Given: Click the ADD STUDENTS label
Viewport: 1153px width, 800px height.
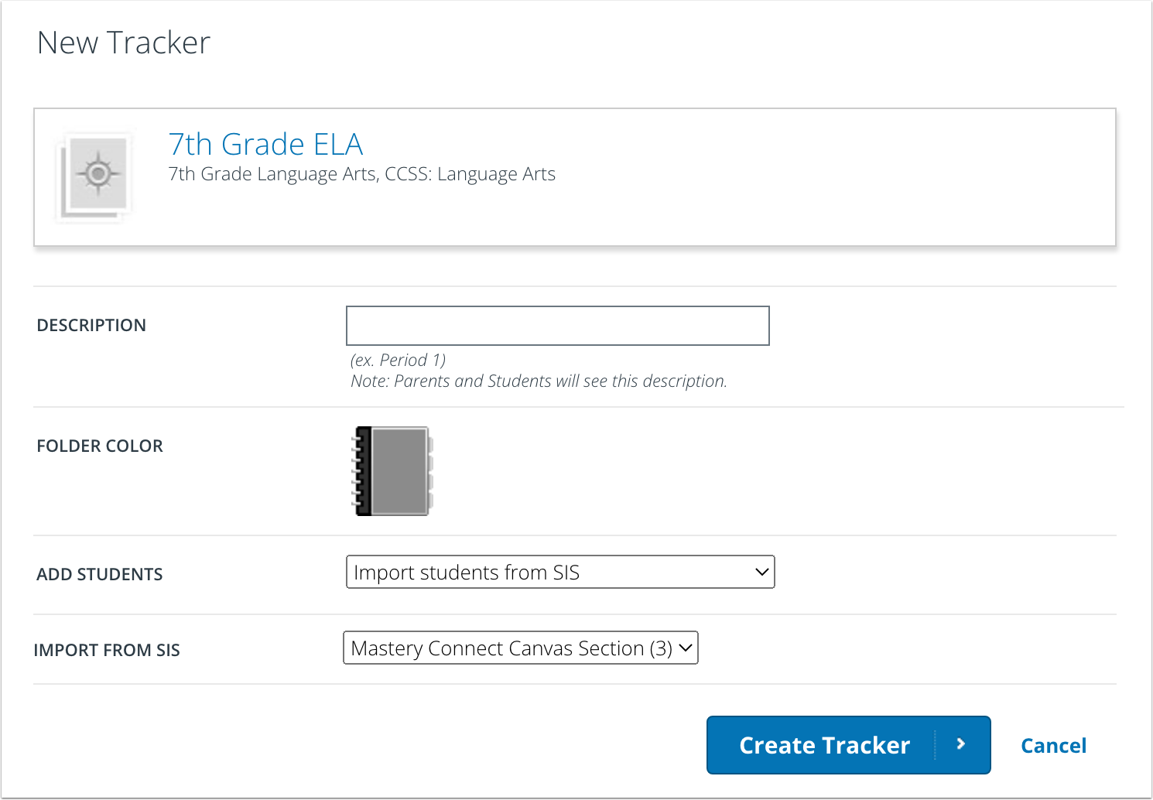Looking at the screenshot, I should [100, 575].
